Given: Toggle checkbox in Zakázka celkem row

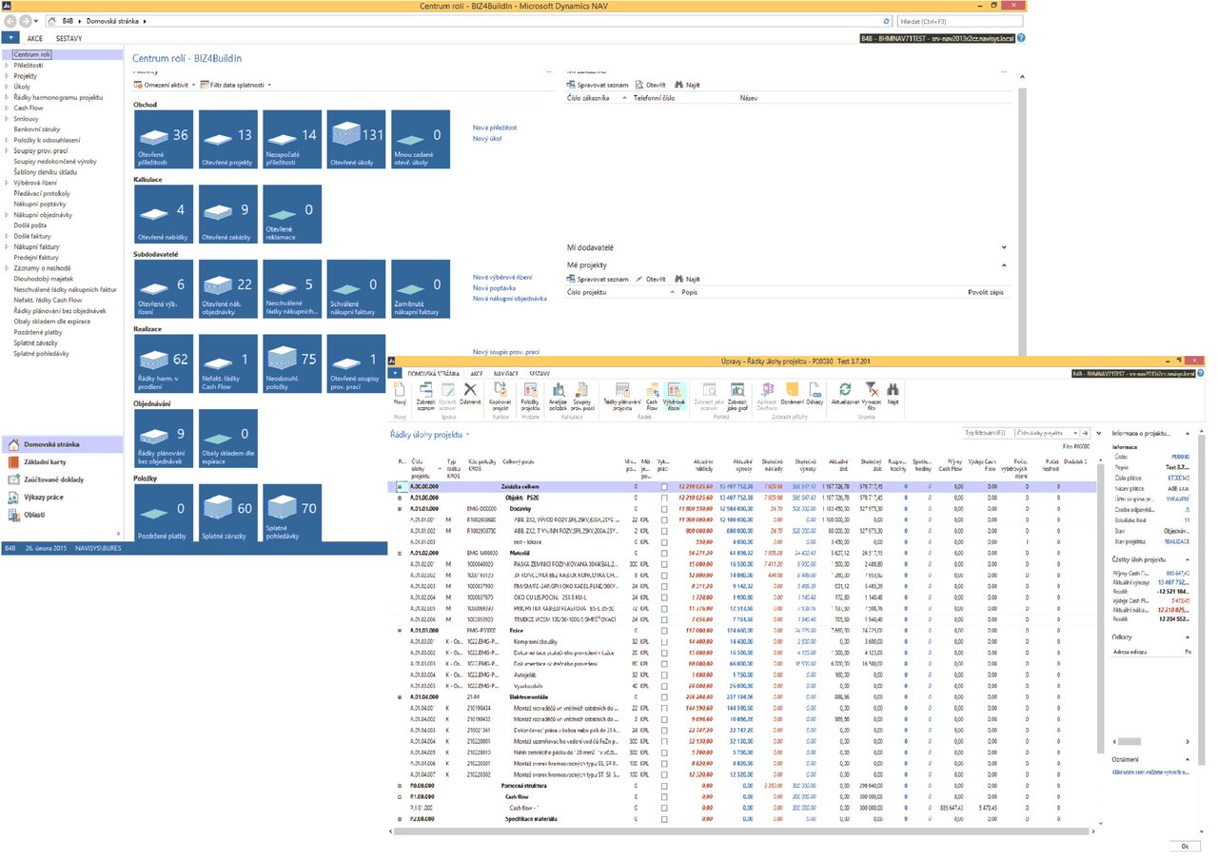Looking at the screenshot, I should click(x=665, y=486).
